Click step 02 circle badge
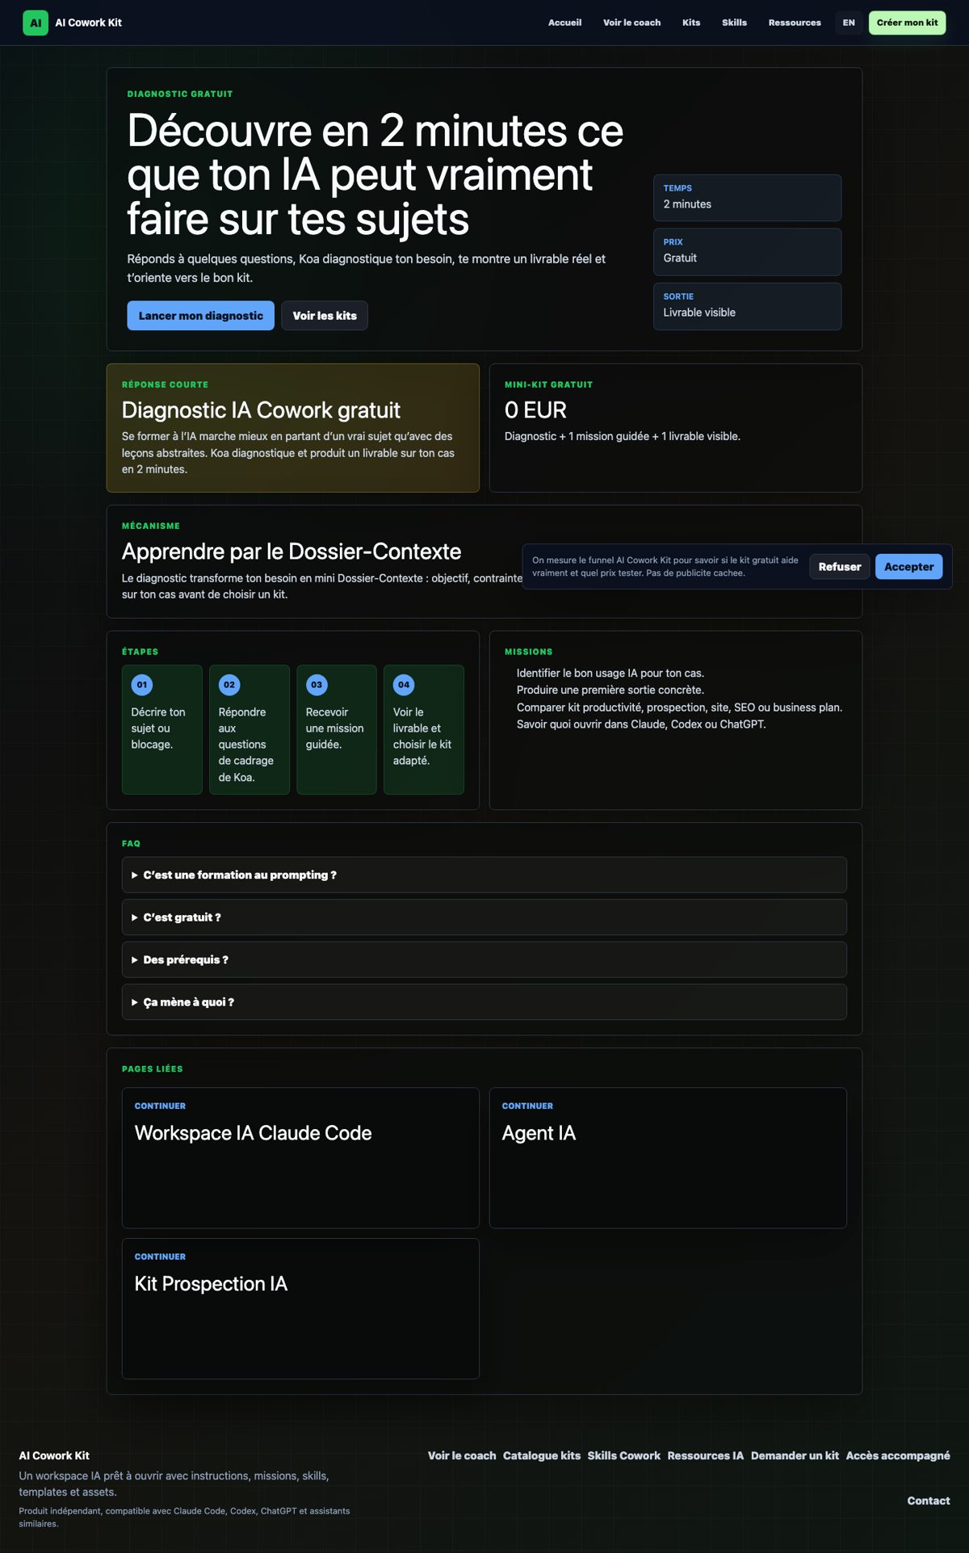Viewport: 969px width, 1553px height. (x=229, y=685)
